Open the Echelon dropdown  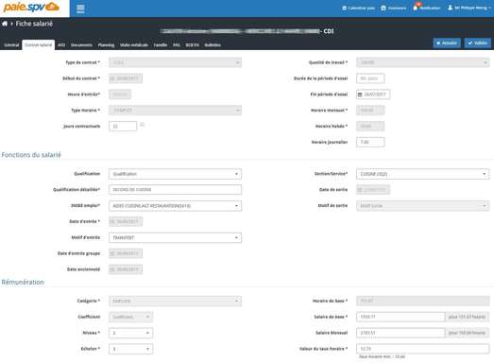point(130,349)
